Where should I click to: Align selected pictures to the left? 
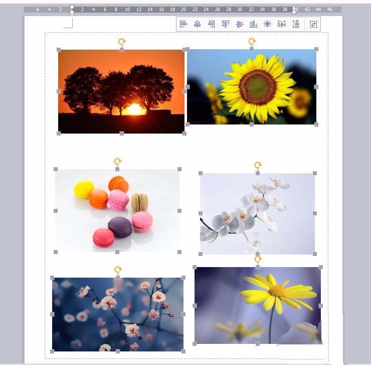(183, 24)
